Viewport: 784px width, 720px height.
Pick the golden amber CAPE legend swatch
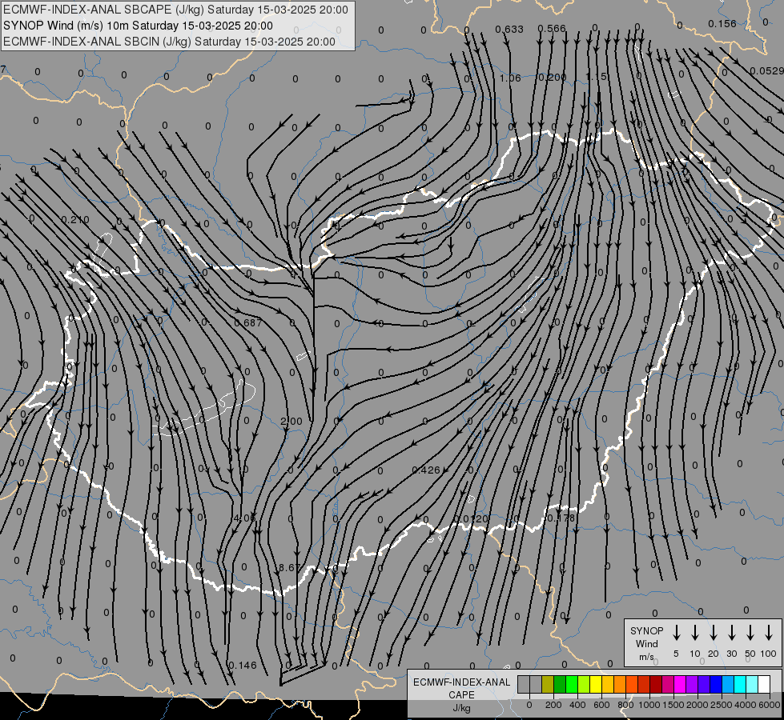click(608, 684)
